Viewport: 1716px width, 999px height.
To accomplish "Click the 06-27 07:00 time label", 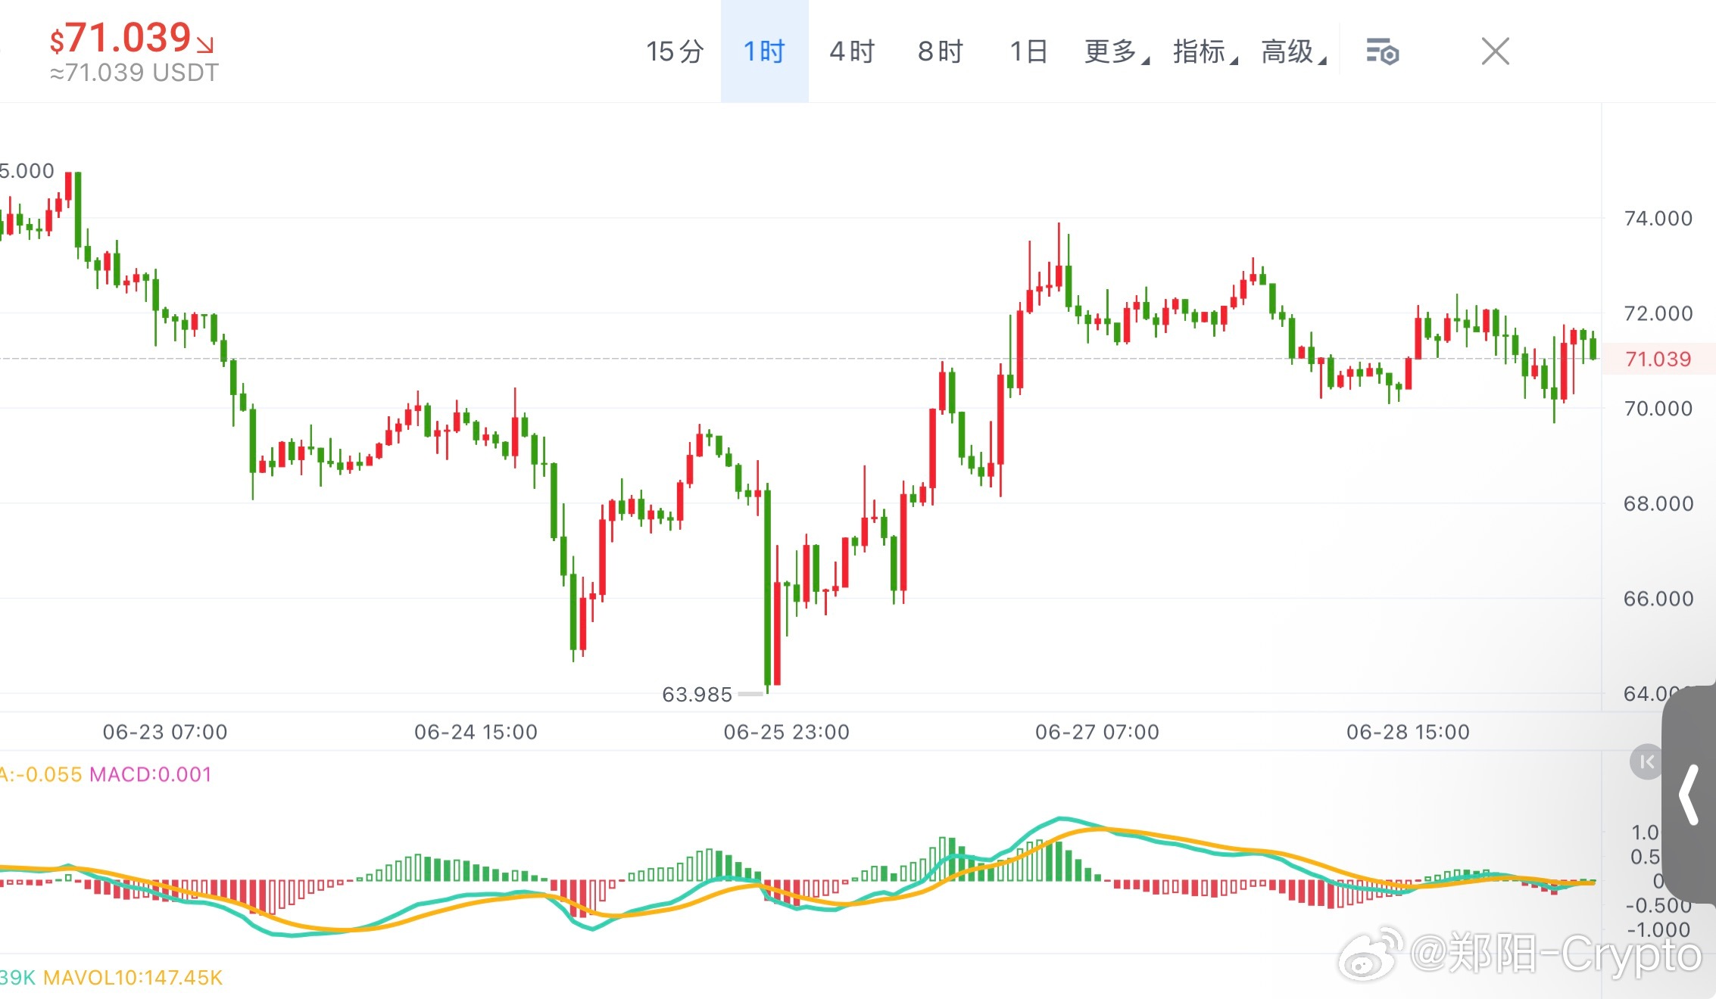I will coord(1097,732).
